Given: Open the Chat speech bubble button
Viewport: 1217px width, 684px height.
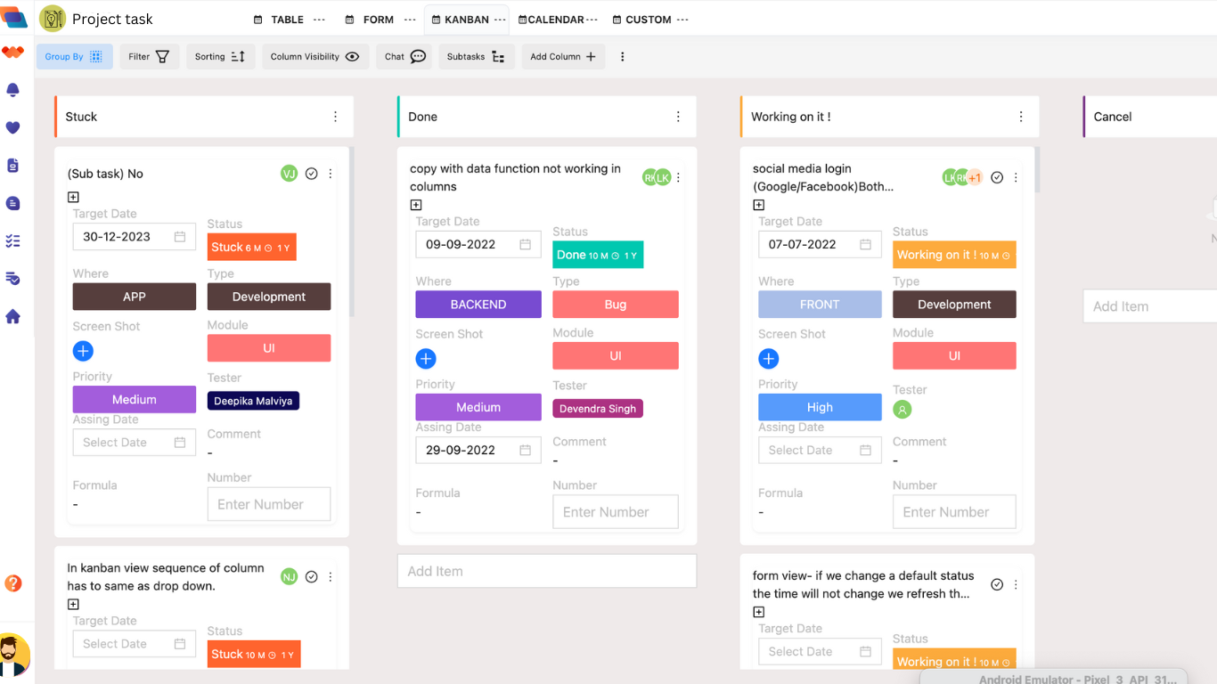Looking at the screenshot, I should click(404, 57).
